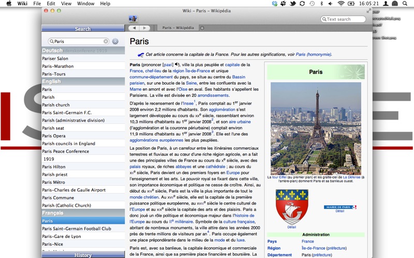Viewport: 414px width, 258px height.
Task: Click the forward navigation arrow
Action: tap(144, 28)
